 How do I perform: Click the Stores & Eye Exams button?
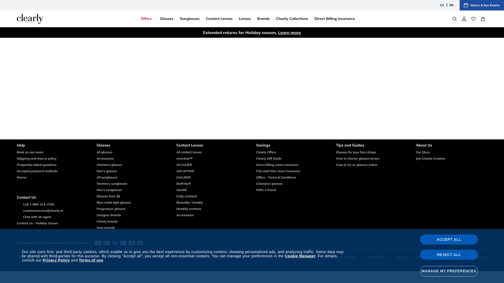(482, 5)
